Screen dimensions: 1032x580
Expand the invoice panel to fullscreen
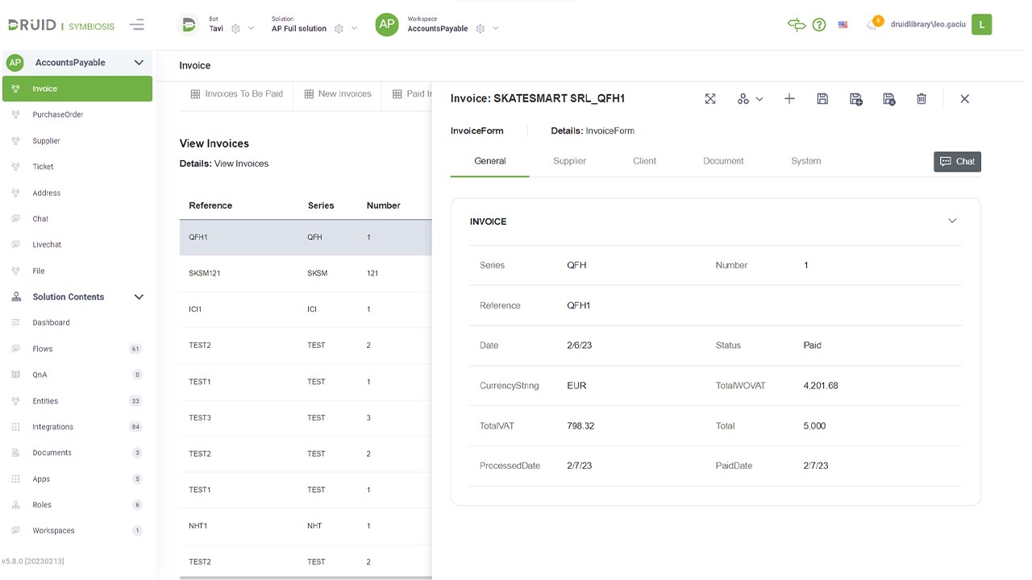click(x=710, y=98)
